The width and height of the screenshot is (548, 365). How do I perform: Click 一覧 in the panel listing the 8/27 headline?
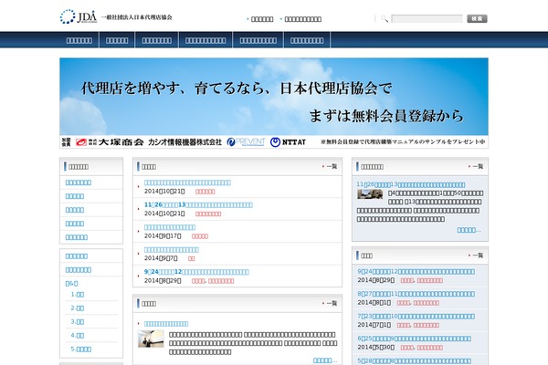[478, 255]
